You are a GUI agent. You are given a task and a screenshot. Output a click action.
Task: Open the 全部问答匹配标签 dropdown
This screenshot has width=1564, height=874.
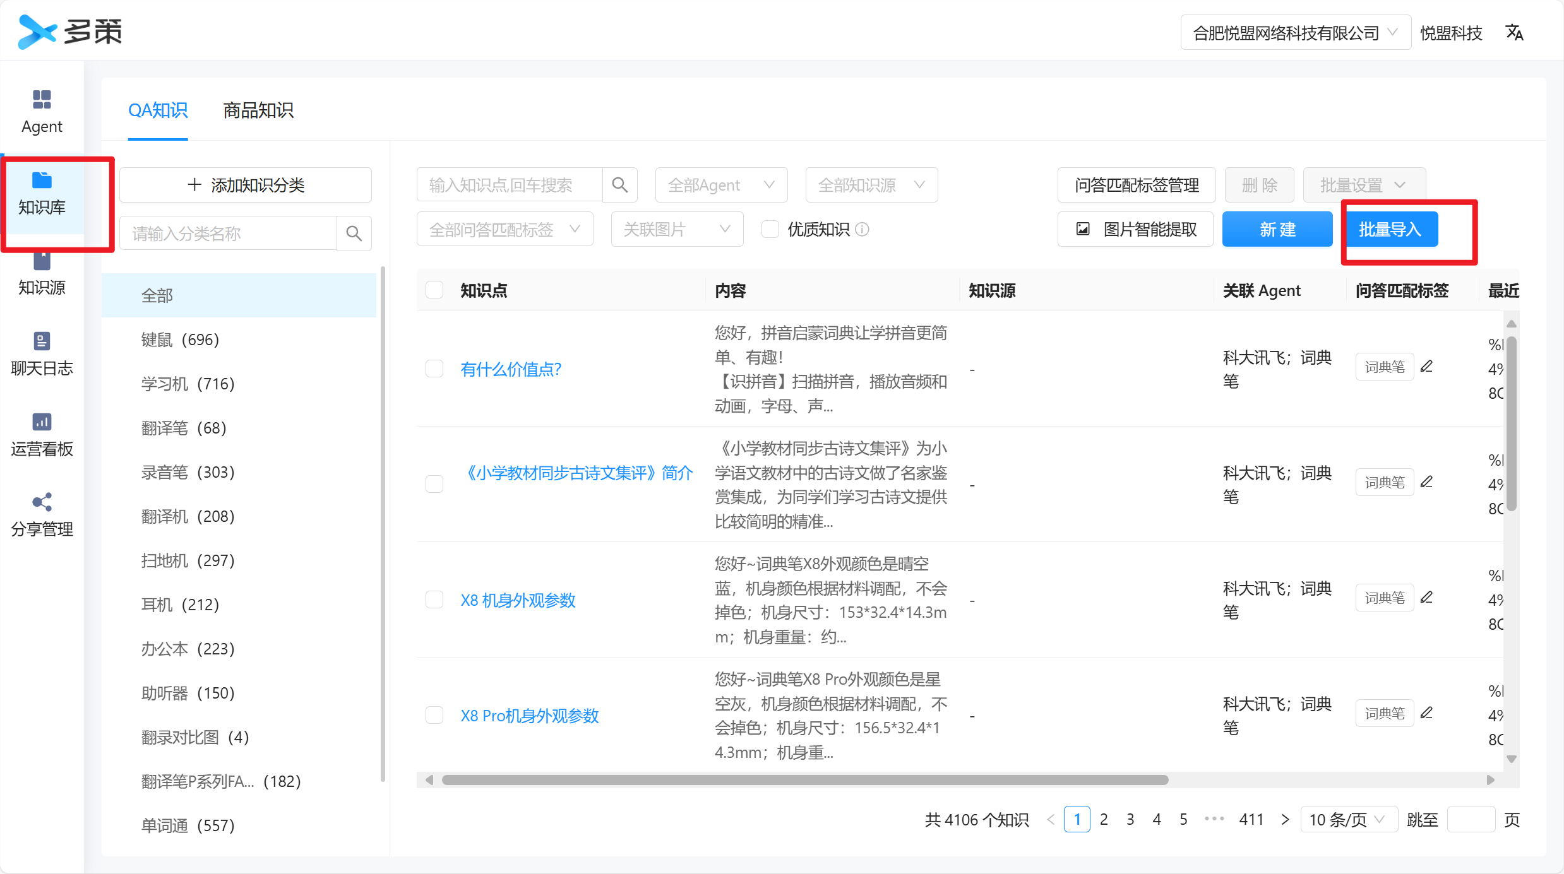pyautogui.click(x=504, y=229)
